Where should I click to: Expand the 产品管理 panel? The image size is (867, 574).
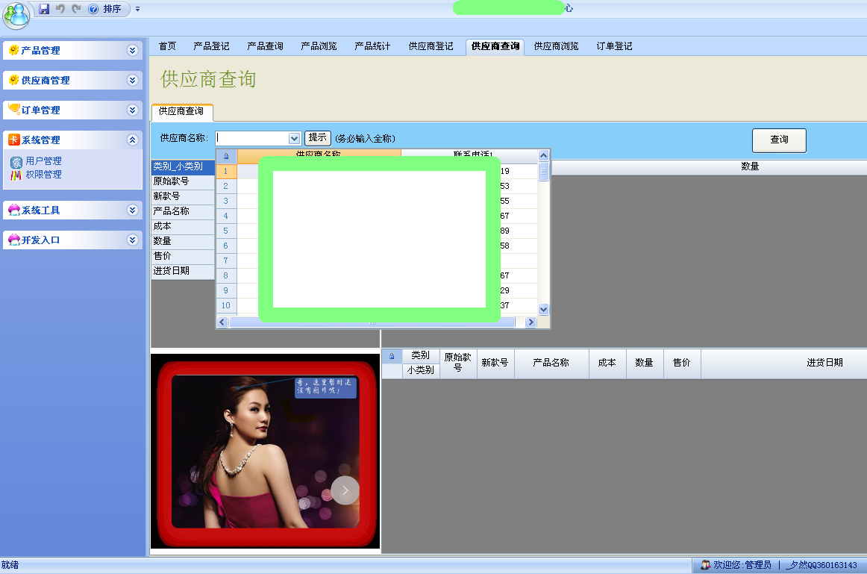tap(133, 51)
